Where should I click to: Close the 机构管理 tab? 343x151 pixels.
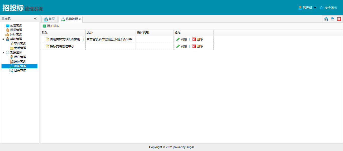[x=80, y=19]
